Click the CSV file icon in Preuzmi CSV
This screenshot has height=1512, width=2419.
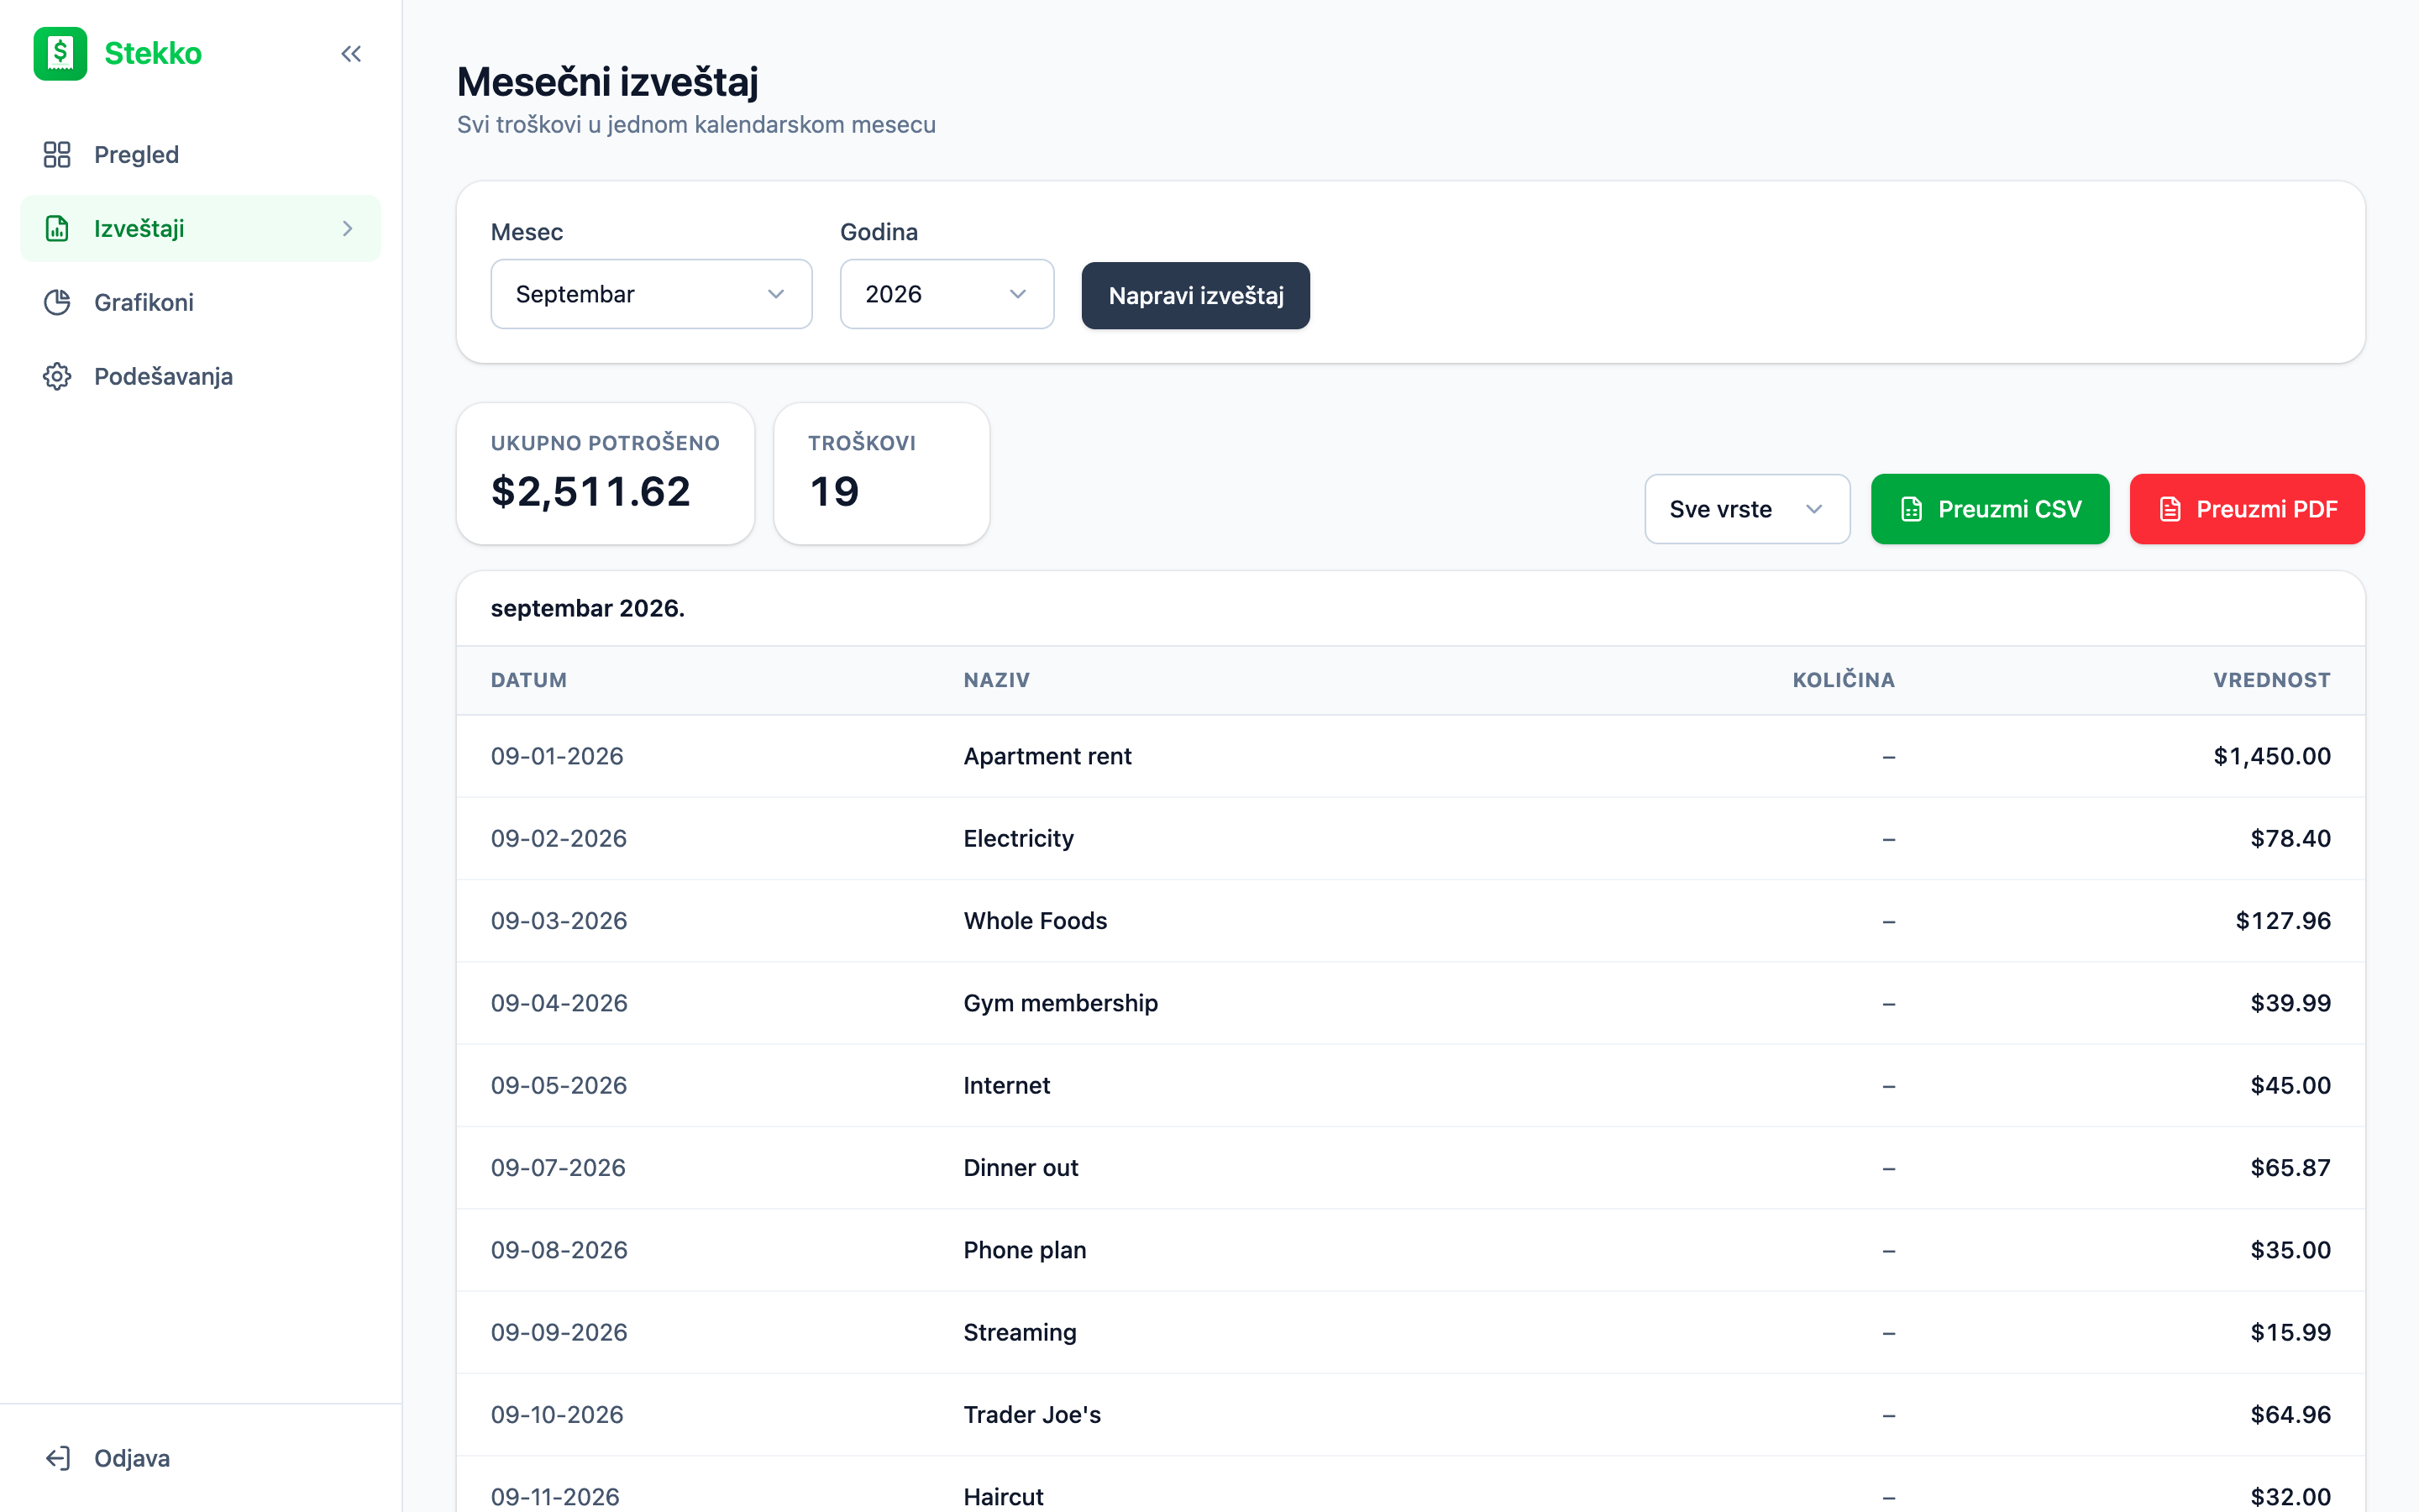(1911, 509)
